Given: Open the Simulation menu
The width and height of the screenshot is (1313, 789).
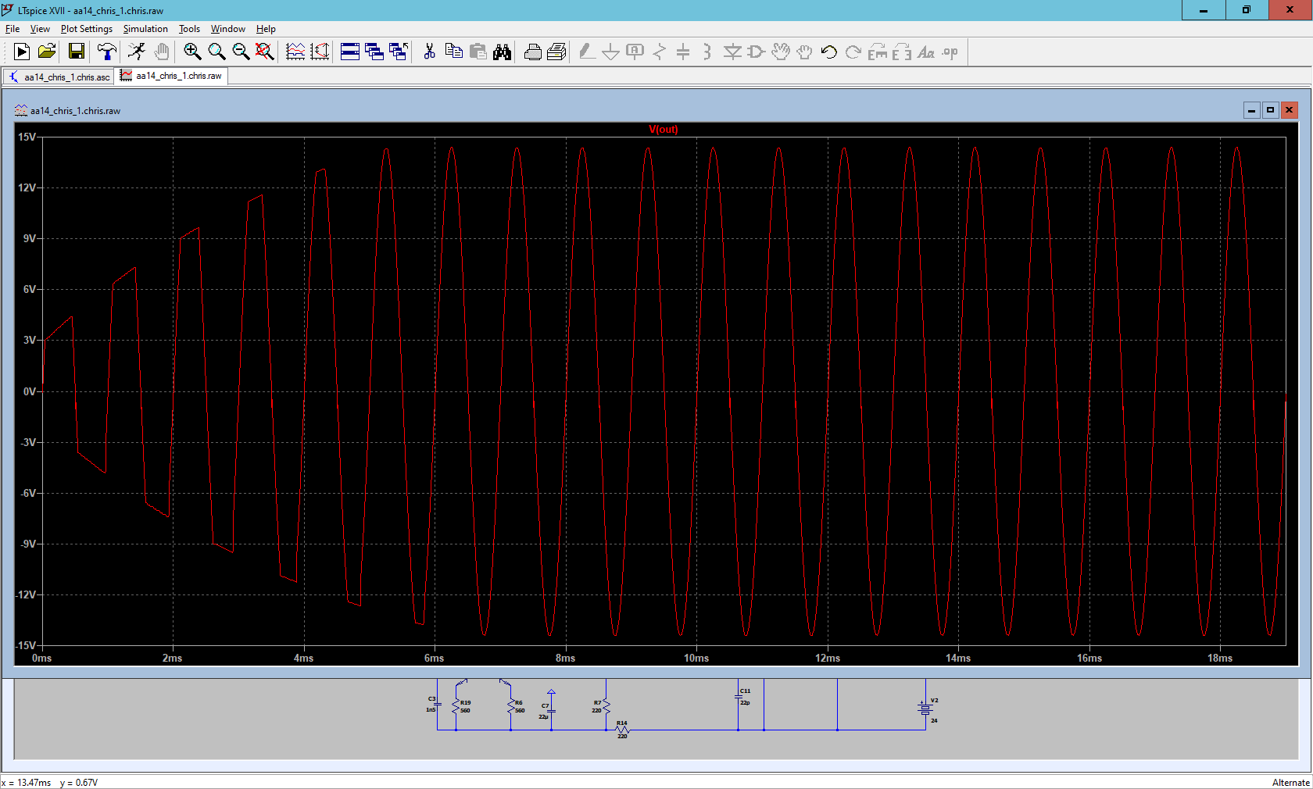Looking at the screenshot, I should click(145, 29).
